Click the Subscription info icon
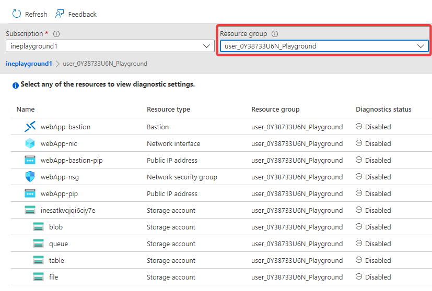The height and width of the screenshot is (291, 432). pyautogui.click(x=56, y=34)
